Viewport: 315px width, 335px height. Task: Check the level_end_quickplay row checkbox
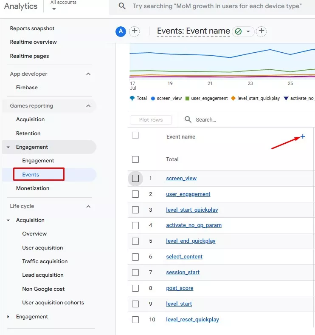[135, 241]
